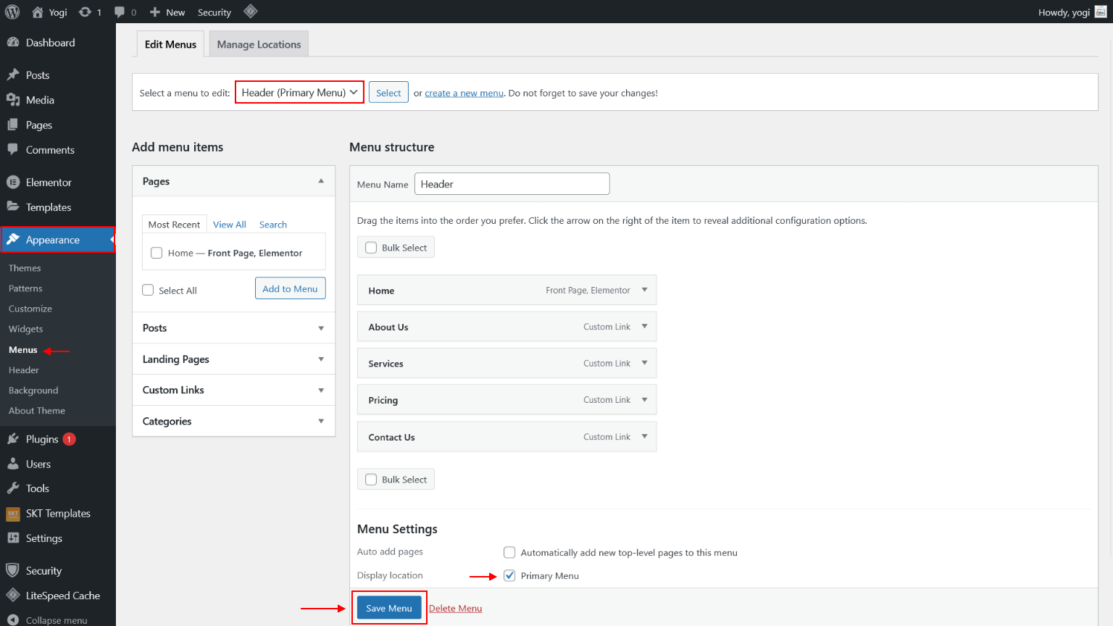The image size is (1113, 626).
Task: Follow the create a new menu link
Action: pos(464,93)
